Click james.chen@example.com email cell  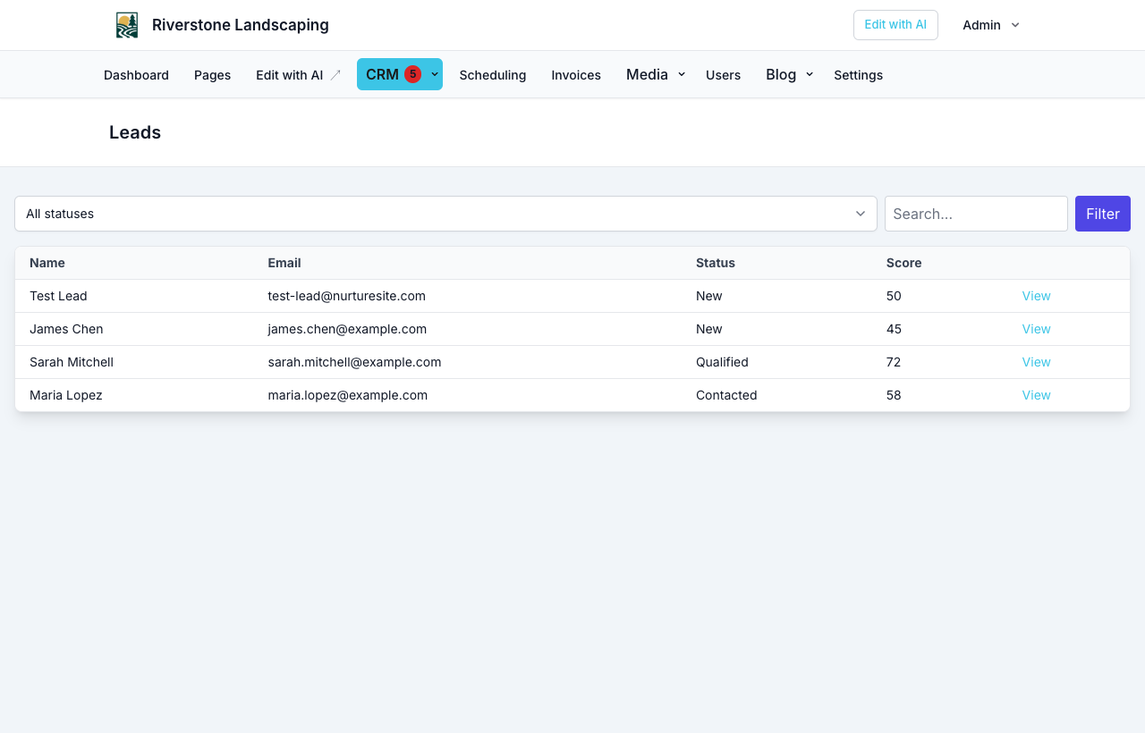(347, 329)
